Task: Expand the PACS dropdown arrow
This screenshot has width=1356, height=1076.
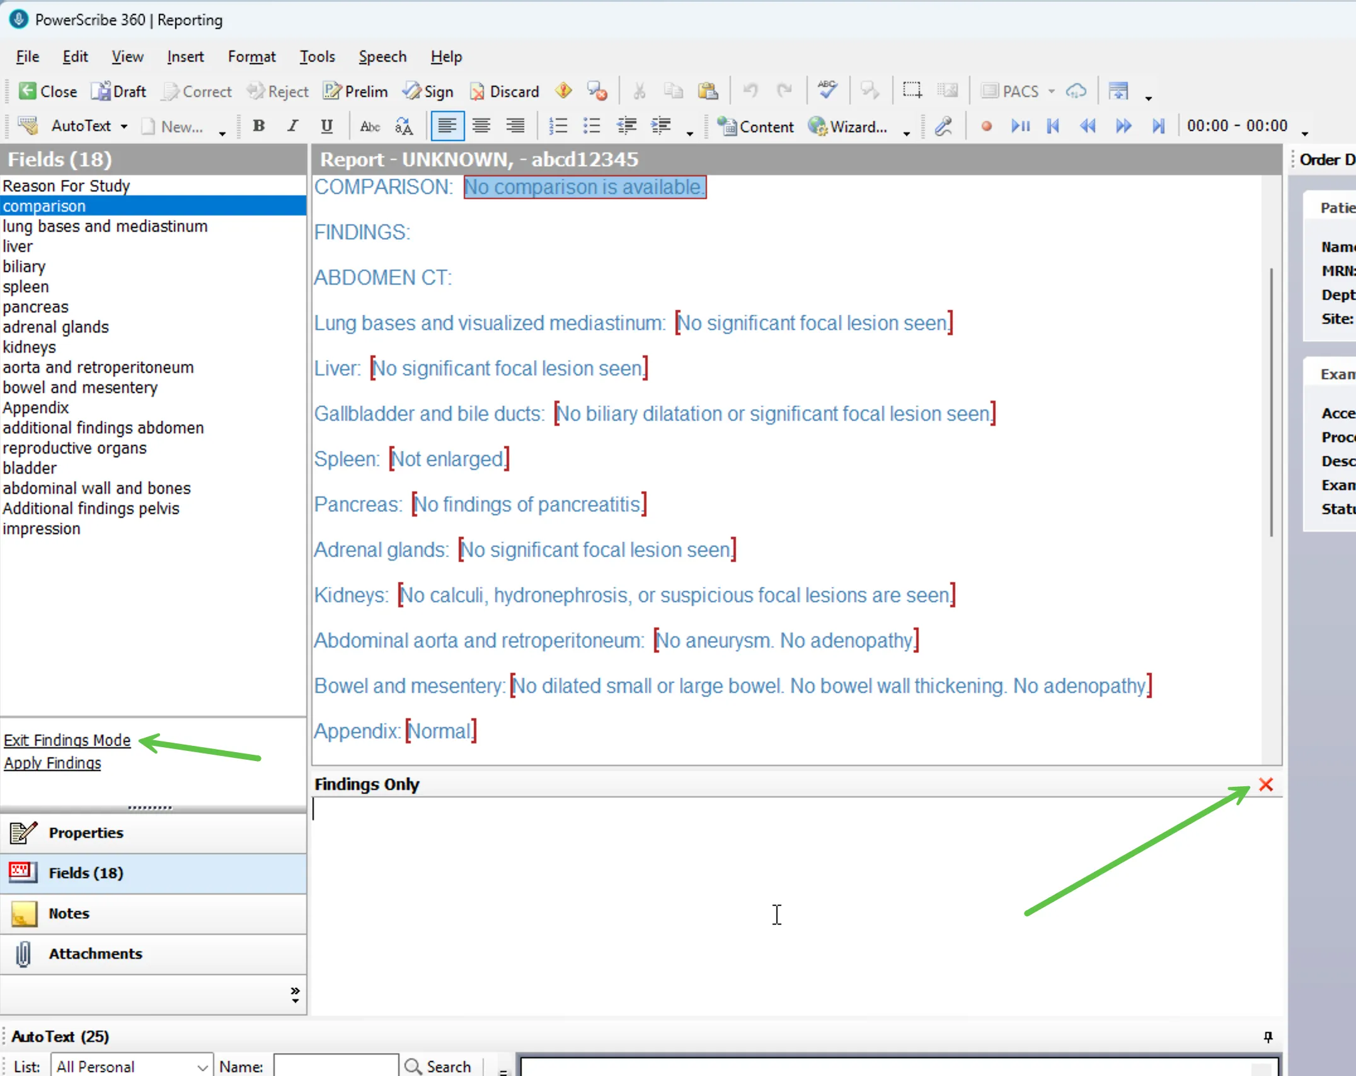Action: [1051, 91]
